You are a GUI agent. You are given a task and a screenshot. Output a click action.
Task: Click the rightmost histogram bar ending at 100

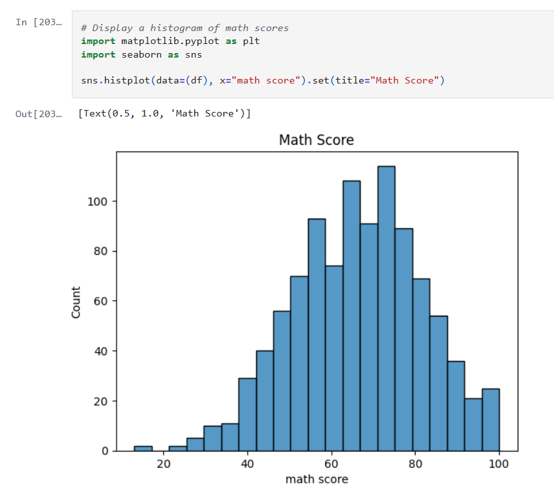click(491, 419)
